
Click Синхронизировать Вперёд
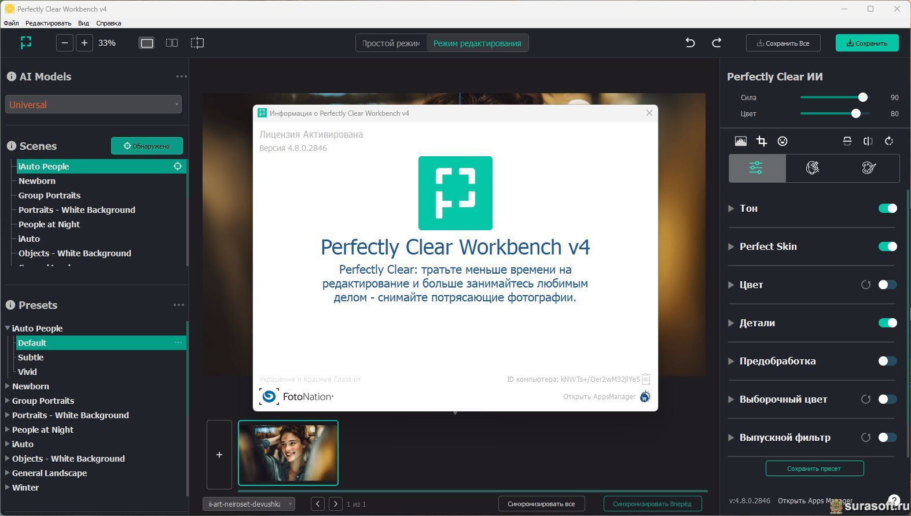(x=652, y=504)
